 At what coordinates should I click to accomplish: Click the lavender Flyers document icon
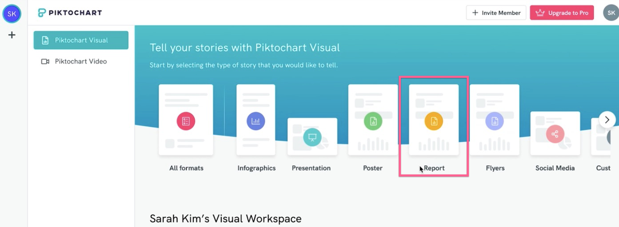coord(495,121)
